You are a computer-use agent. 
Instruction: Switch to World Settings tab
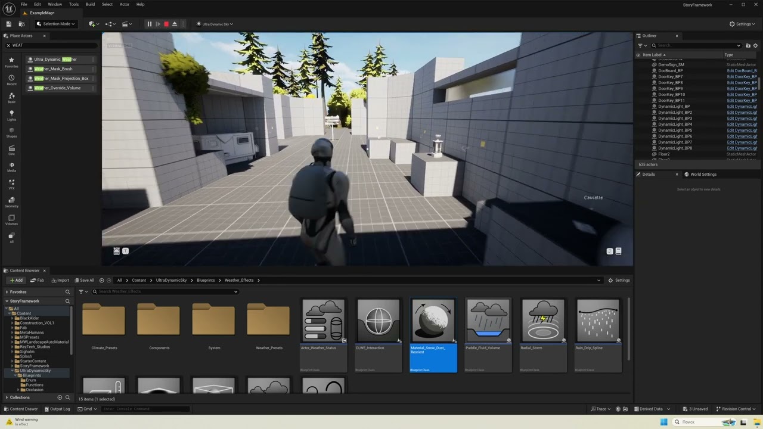click(x=701, y=174)
